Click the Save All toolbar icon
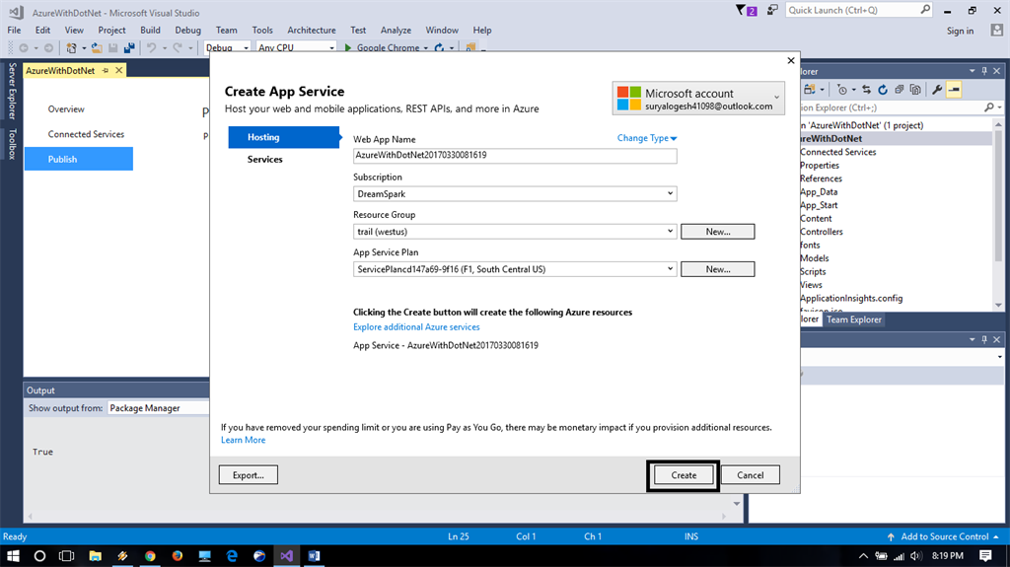 pyautogui.click(x=129, y=47)
